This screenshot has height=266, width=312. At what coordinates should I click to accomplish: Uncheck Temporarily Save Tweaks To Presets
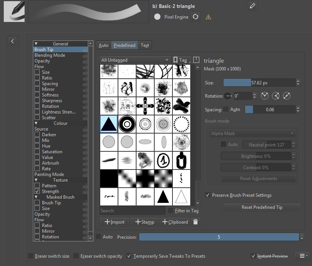tap(129, 256)
